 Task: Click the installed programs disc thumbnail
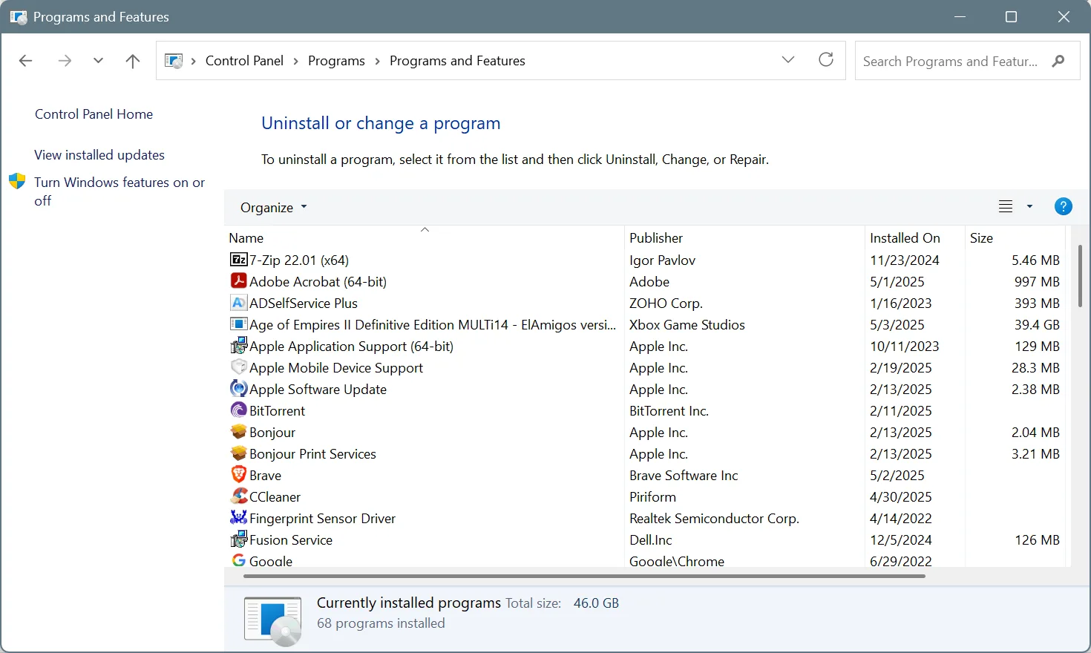pos(272,620)
